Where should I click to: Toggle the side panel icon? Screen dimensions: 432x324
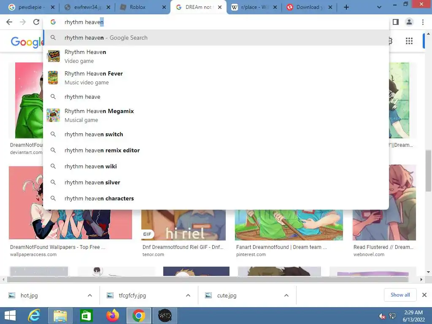coord(396,22)
